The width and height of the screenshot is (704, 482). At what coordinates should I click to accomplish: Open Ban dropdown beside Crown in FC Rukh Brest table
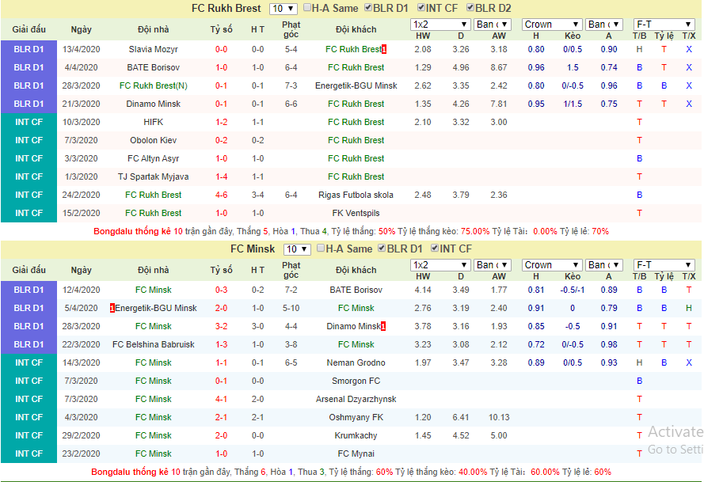tap(604, 25)
